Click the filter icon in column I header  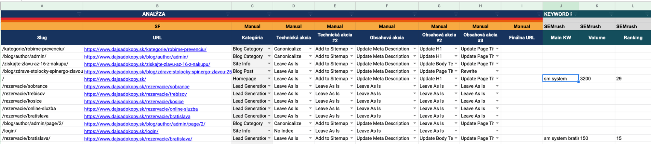click(x=539, y=14)
